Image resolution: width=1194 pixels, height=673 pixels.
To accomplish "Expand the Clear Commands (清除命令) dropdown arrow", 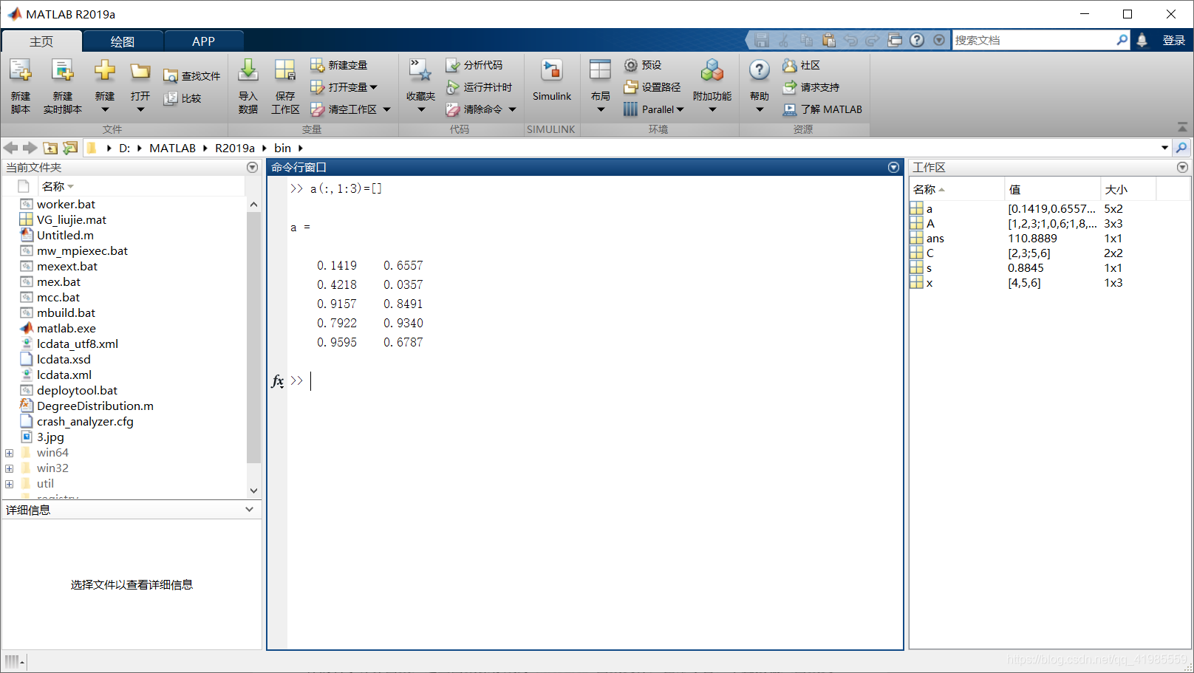I will click(512, 109).
